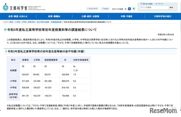Click the 対前年度増減率 column header

point(81,60)
